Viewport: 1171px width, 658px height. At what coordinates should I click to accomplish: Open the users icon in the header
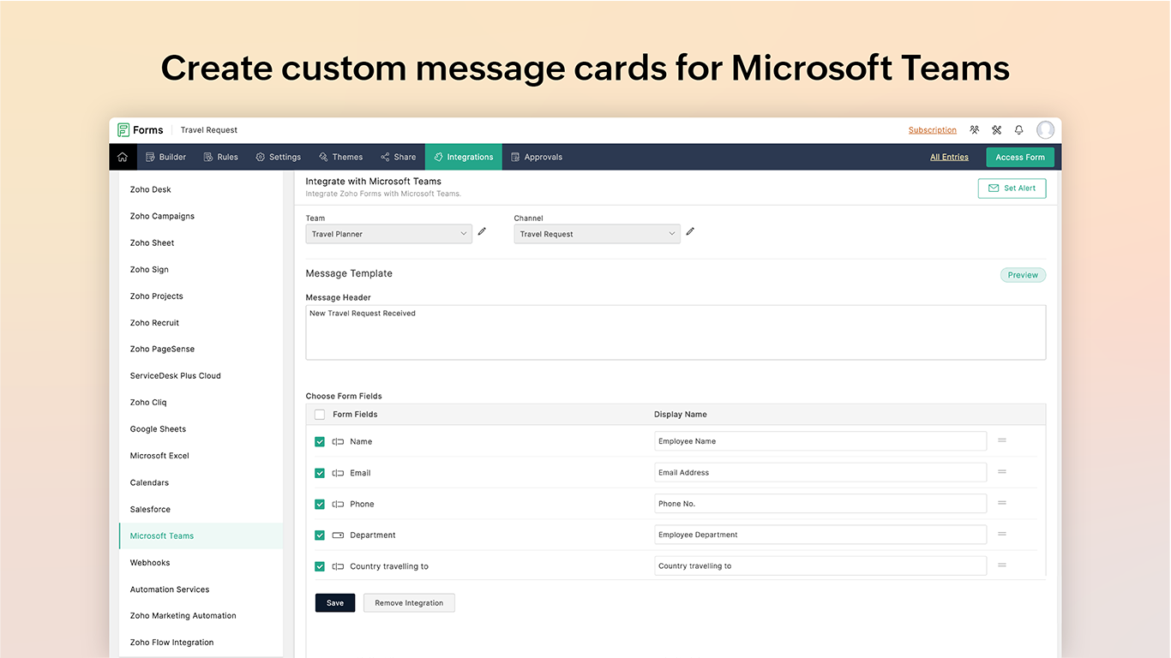975,130
